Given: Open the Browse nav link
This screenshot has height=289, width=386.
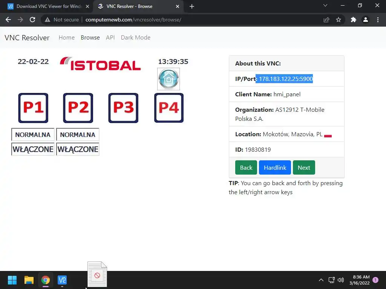Looking at the screenshot, I should [x=90, y=38].
